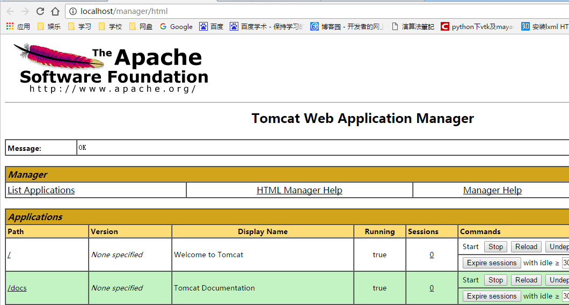569x305 pixels.
Task: Click the browser back arrow
Action: 10,11
